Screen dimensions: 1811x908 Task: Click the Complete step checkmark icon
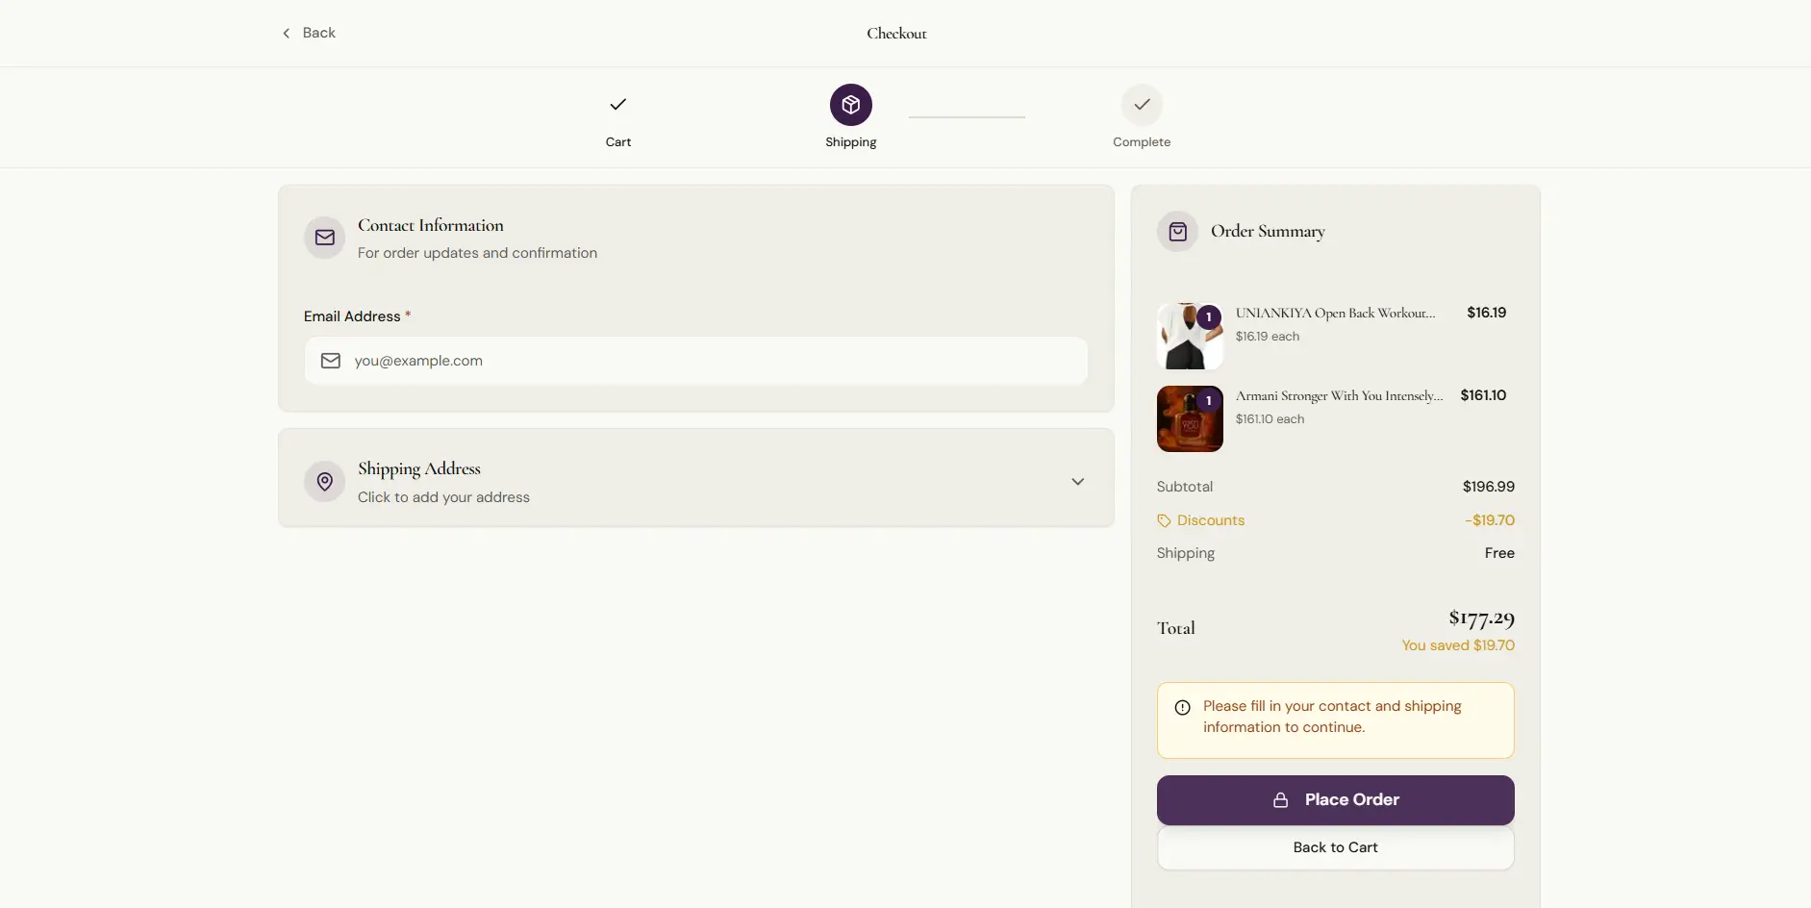coord(1141,104)
